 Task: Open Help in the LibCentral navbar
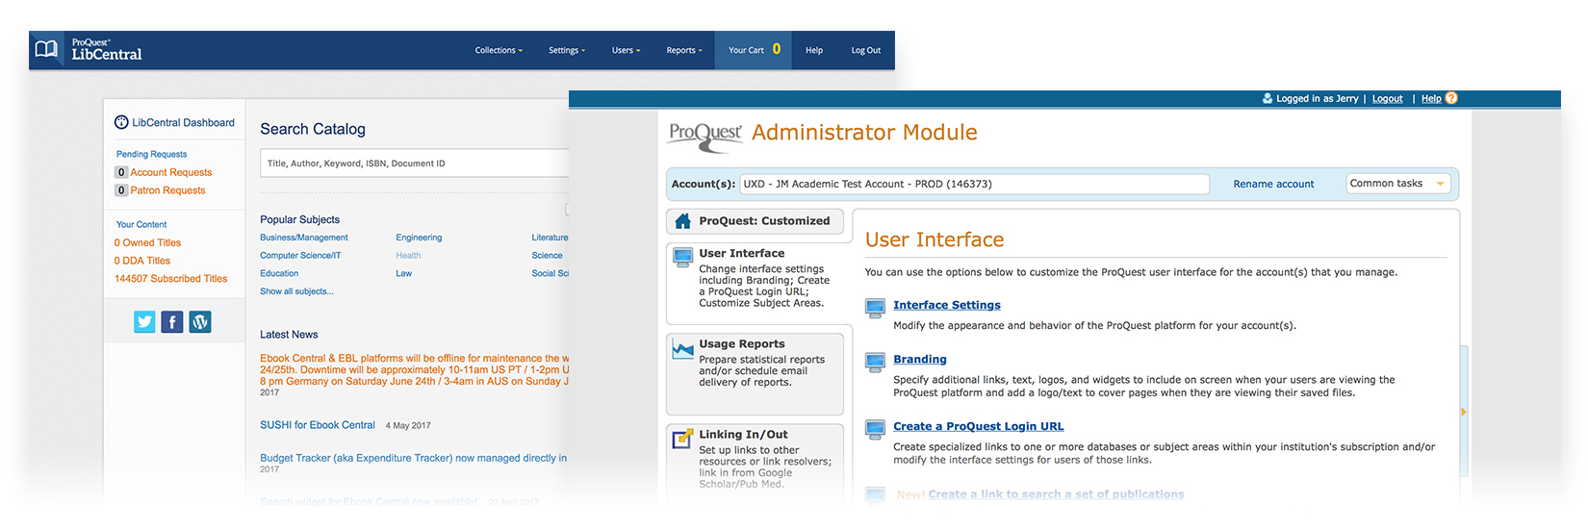point(814,50)
